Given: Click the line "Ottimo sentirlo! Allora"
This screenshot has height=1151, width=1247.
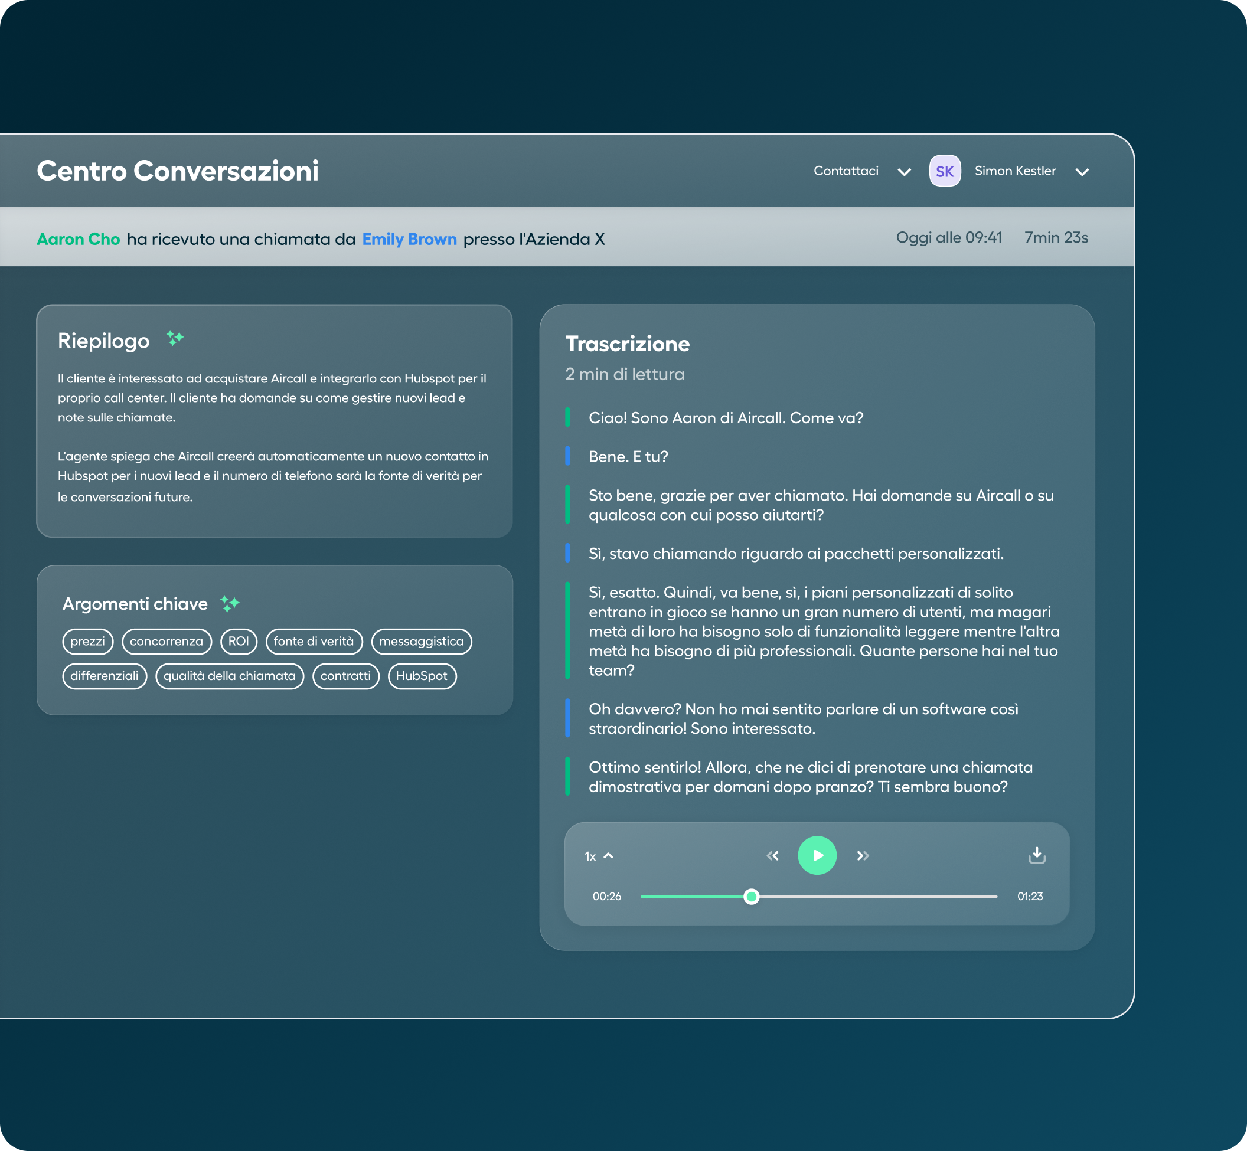Looking at the screenshot, I should point(810,777).
